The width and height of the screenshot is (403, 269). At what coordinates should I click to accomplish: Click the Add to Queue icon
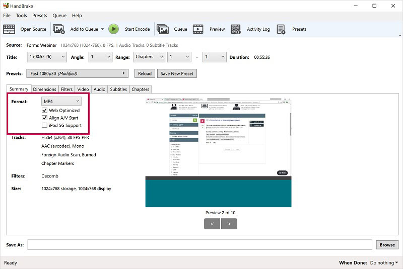59,29
